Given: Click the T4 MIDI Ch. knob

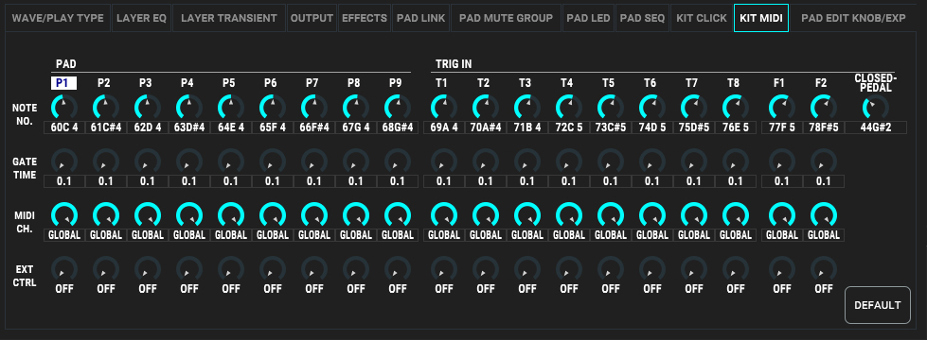Looking at the screenshot, I should [569, 214].
